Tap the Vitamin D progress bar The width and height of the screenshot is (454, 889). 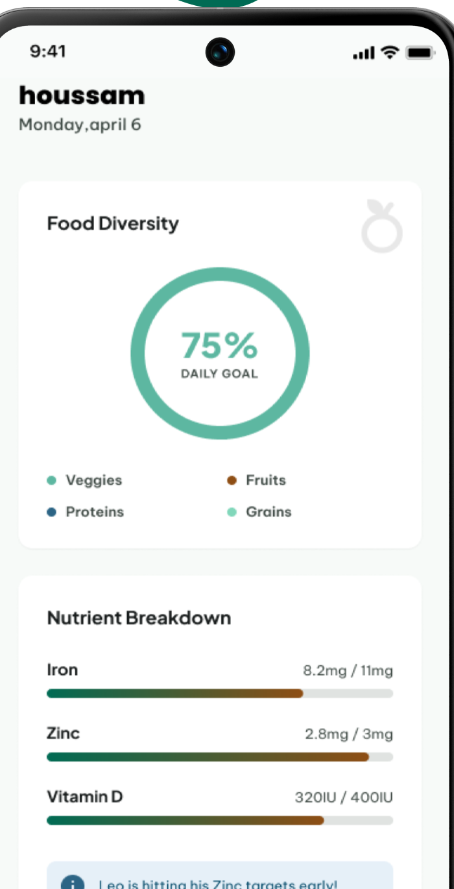(x=220, y=820)
